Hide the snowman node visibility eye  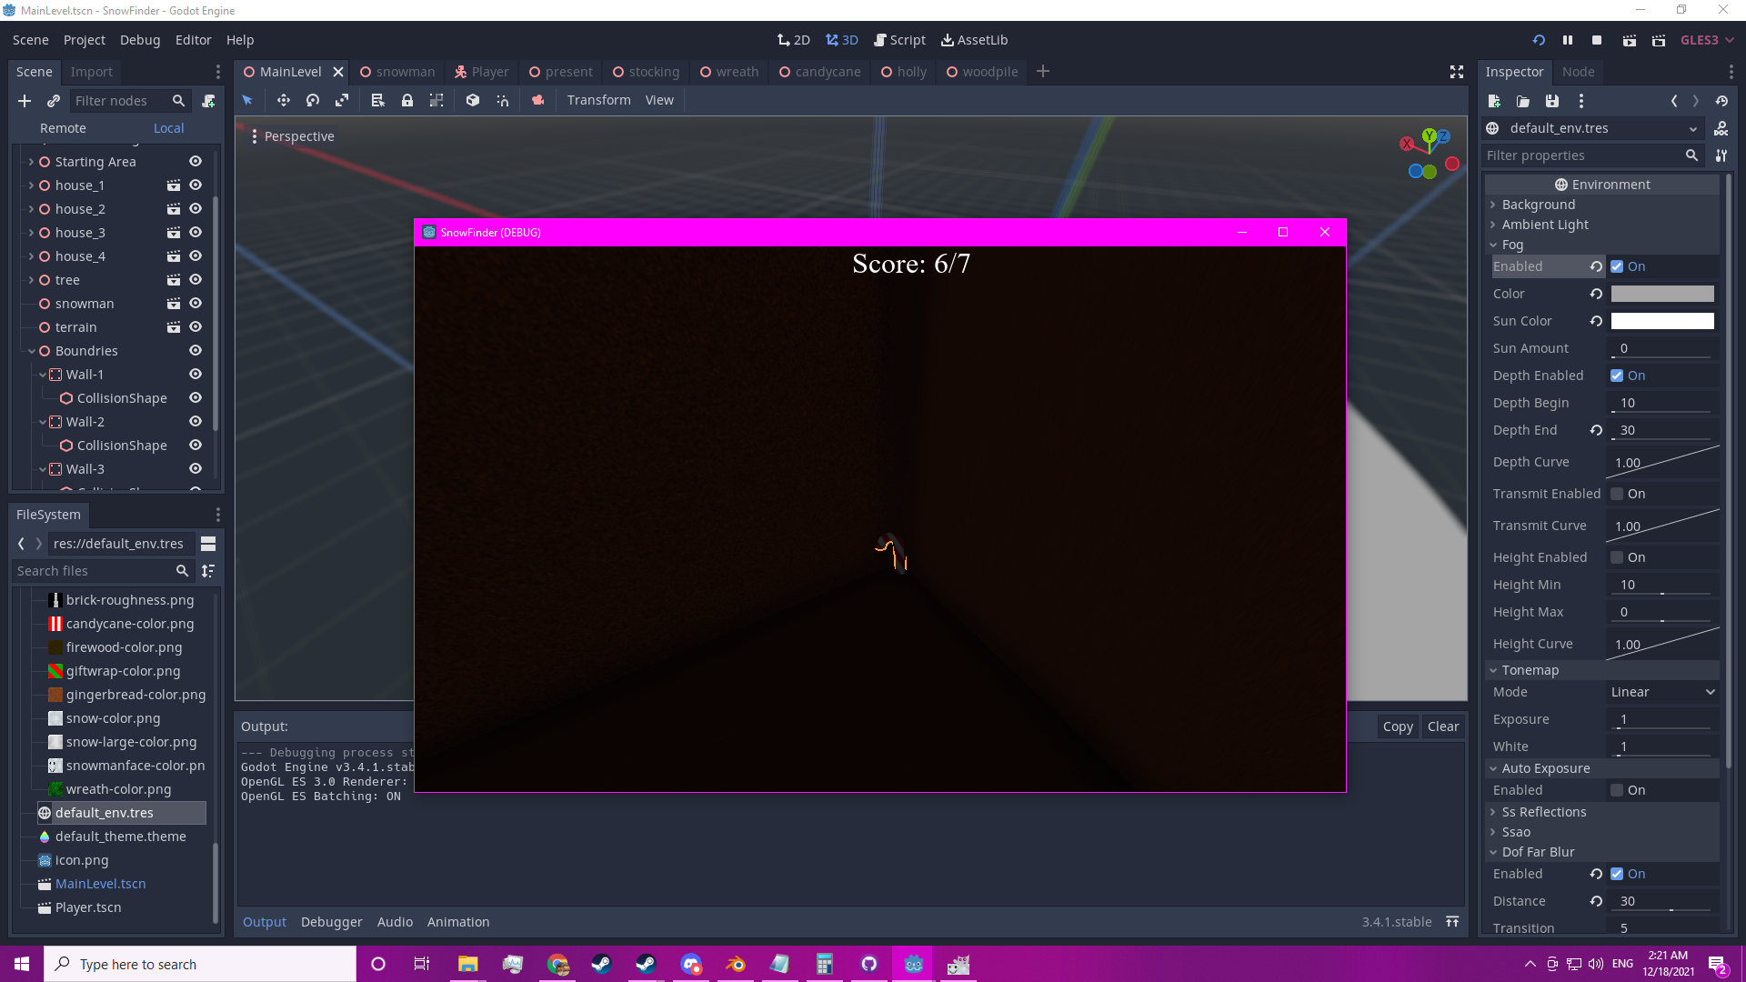[195, 303]
